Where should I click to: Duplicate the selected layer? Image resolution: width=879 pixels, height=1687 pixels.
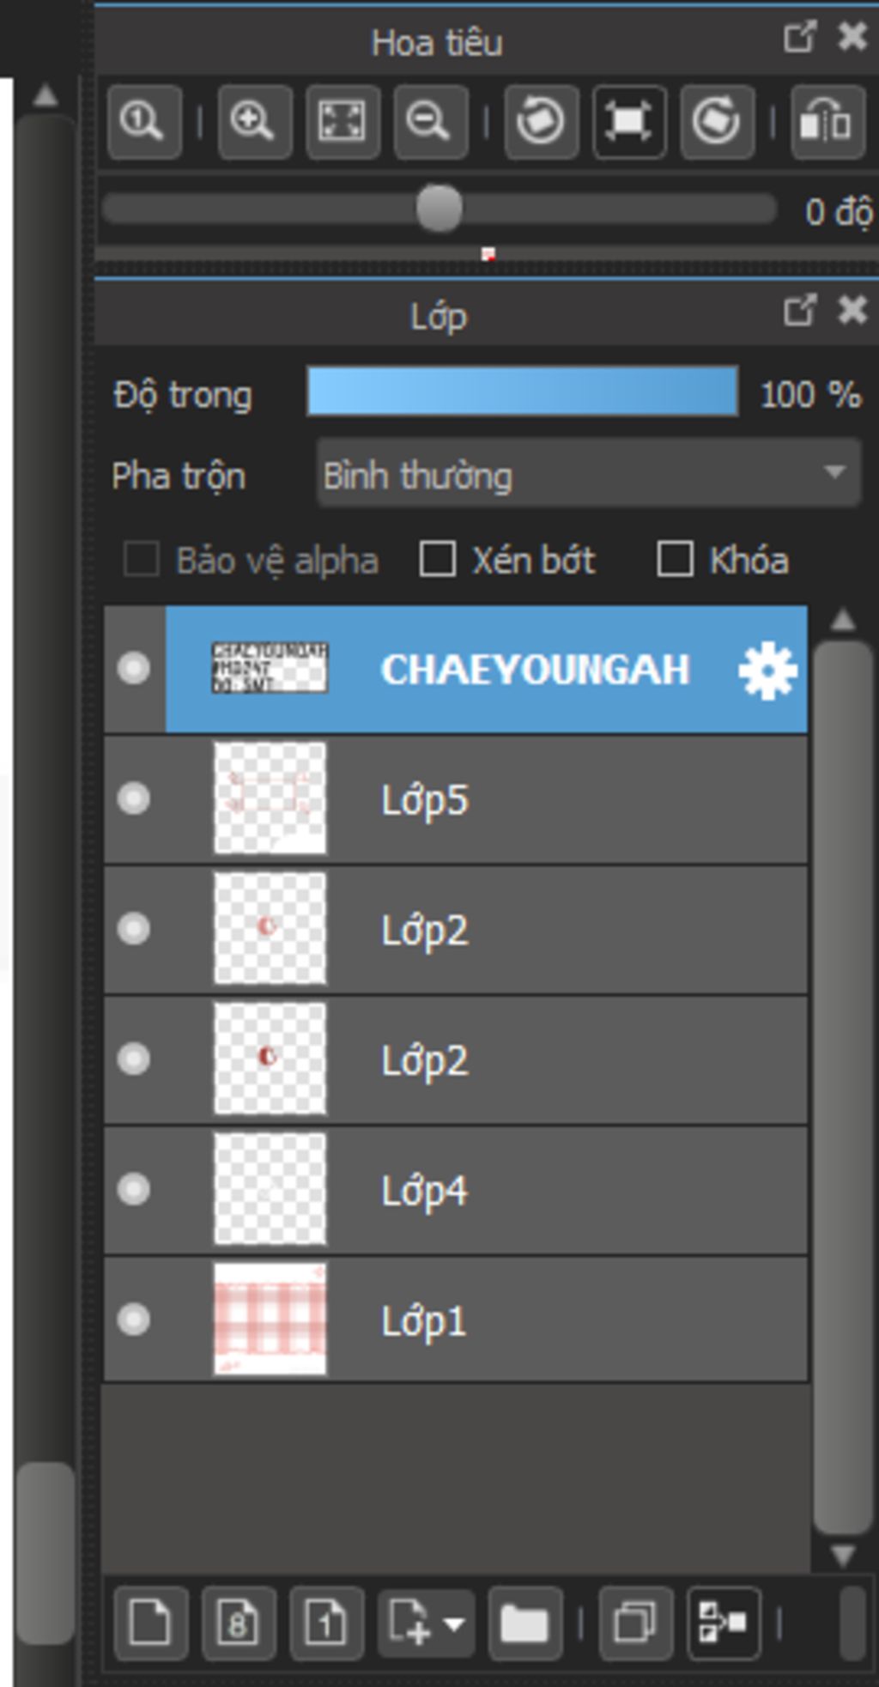635,1623
